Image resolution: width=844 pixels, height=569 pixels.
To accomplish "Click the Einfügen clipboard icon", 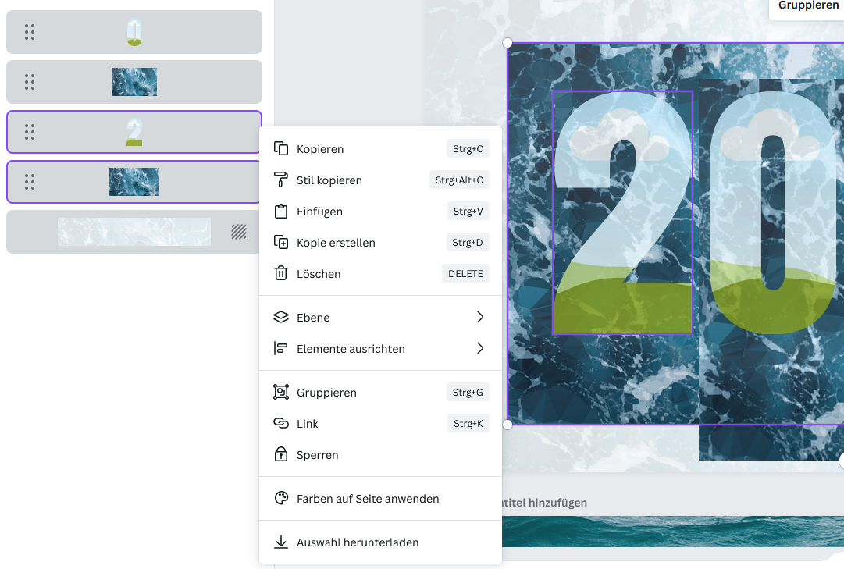I will 281,212.
